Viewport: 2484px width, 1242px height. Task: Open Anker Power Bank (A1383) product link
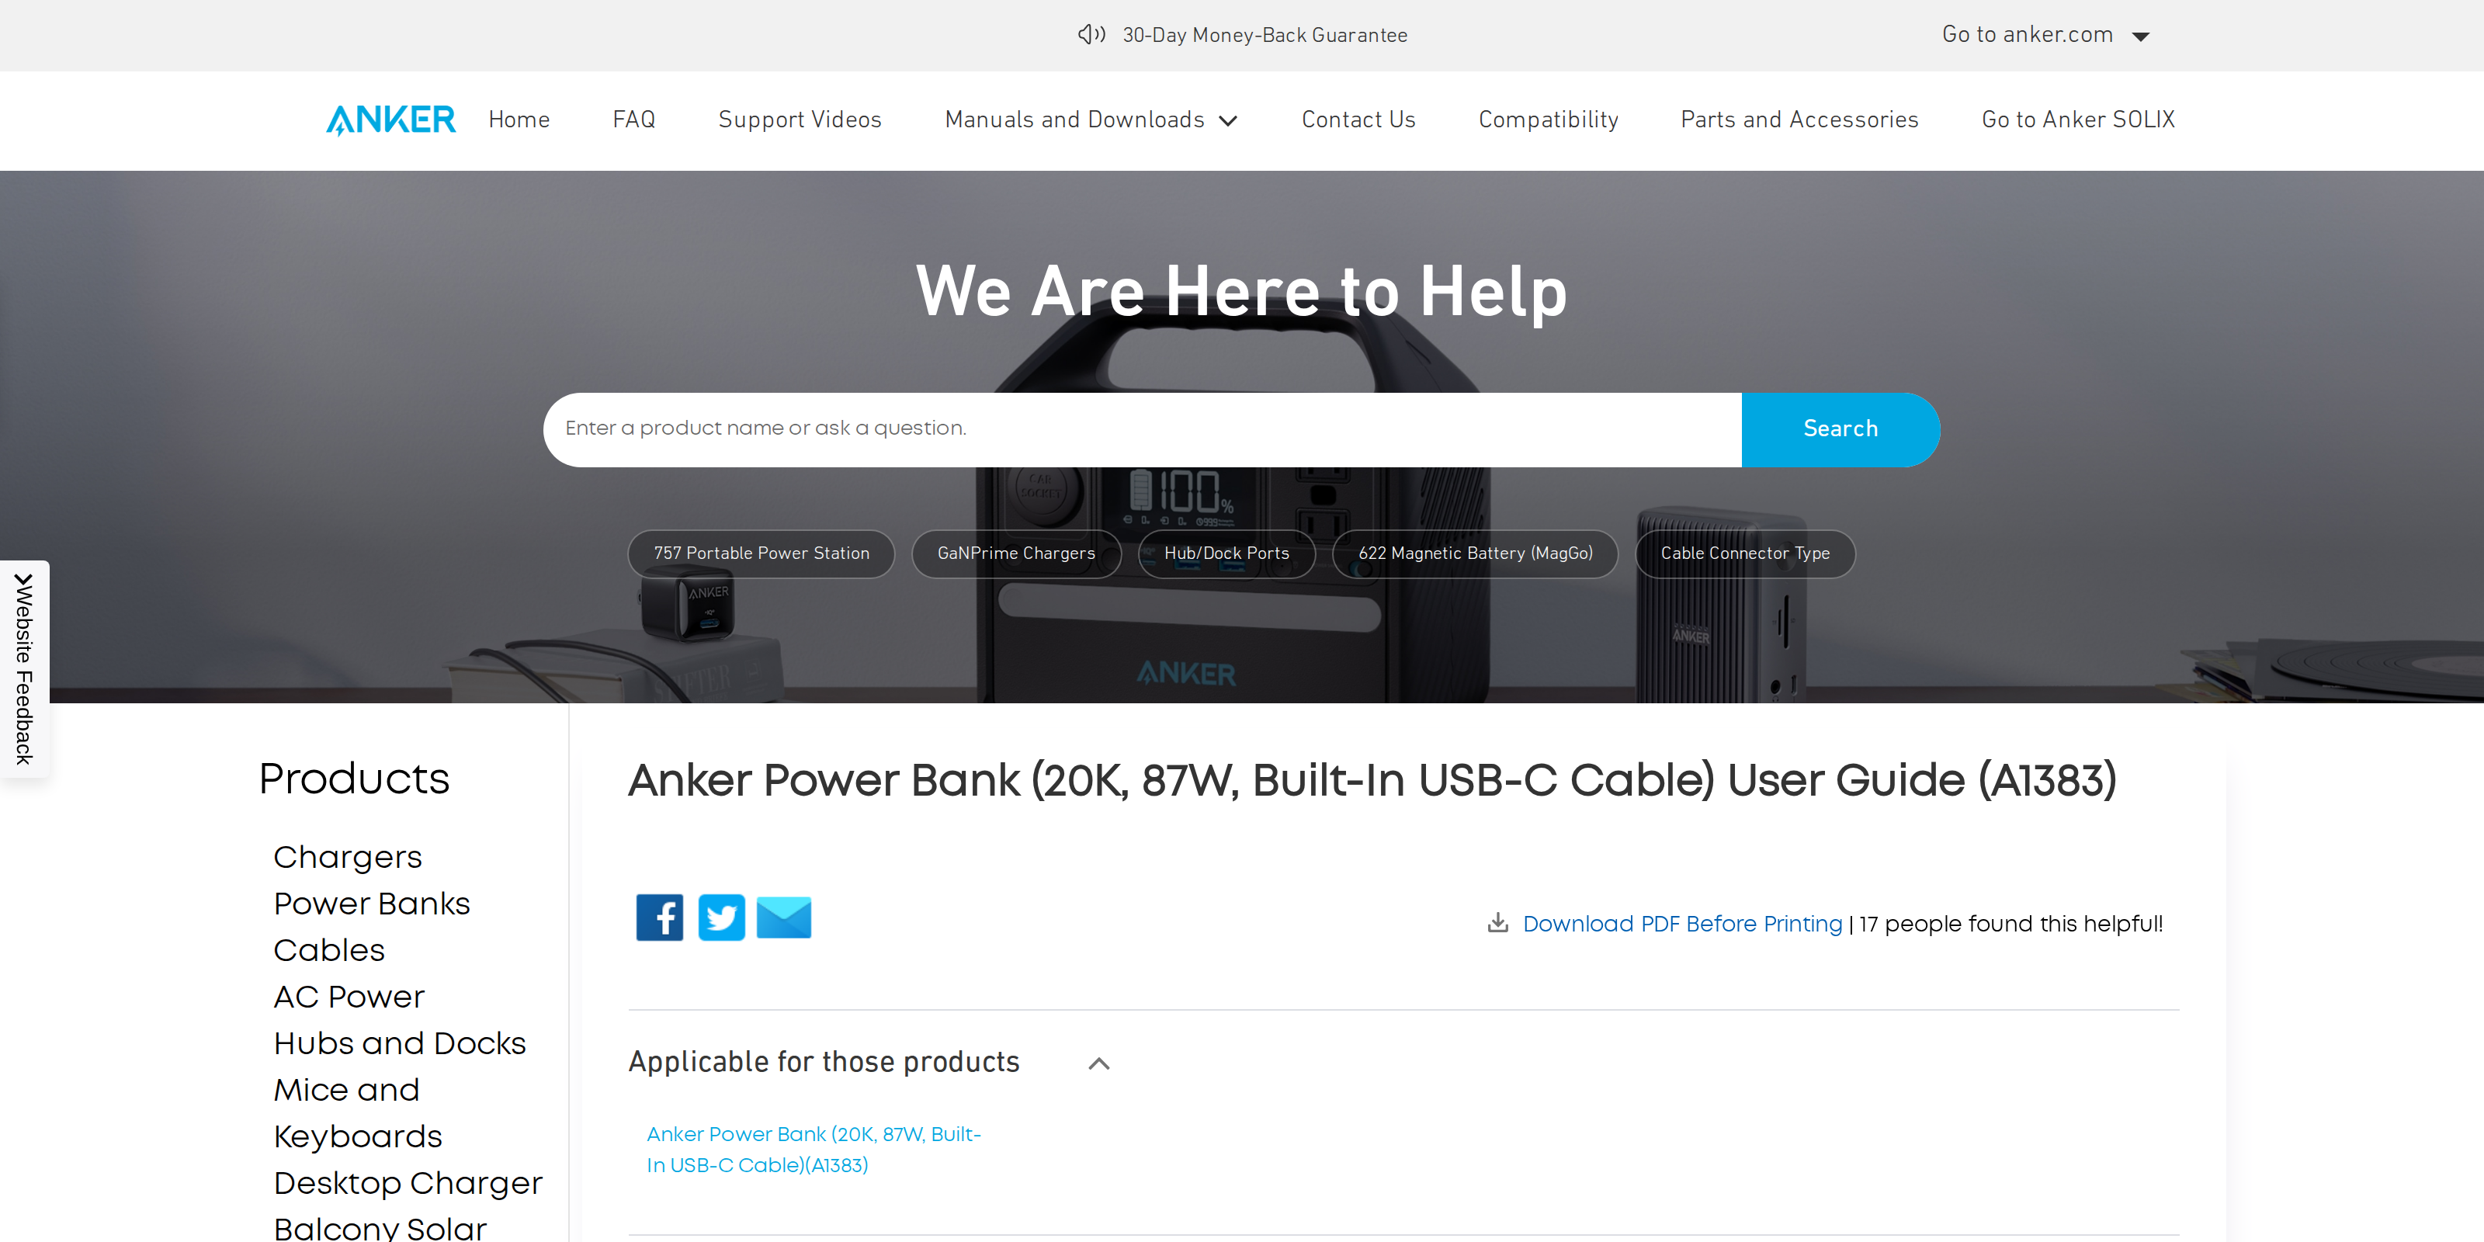pos(814,1150)
